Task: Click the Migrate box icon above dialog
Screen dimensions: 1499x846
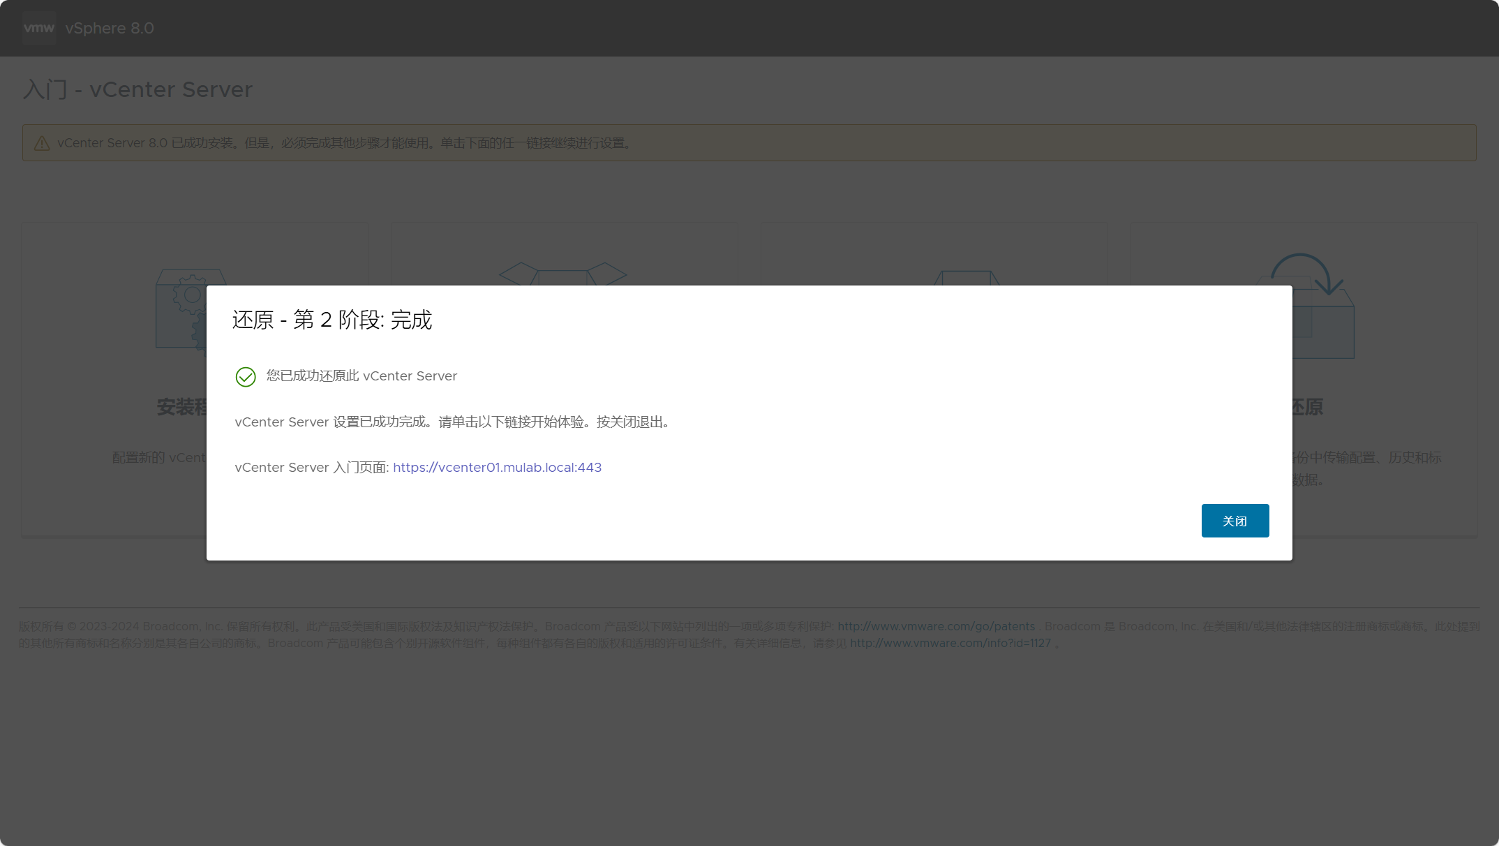Action: pyautogui.click(x=967, y=278)
